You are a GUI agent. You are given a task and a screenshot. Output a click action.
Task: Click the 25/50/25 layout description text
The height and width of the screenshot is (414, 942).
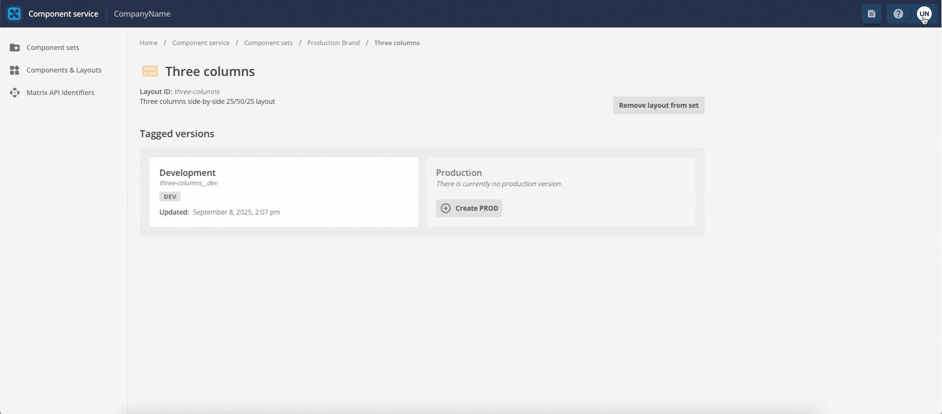click(x=208, y=101)
